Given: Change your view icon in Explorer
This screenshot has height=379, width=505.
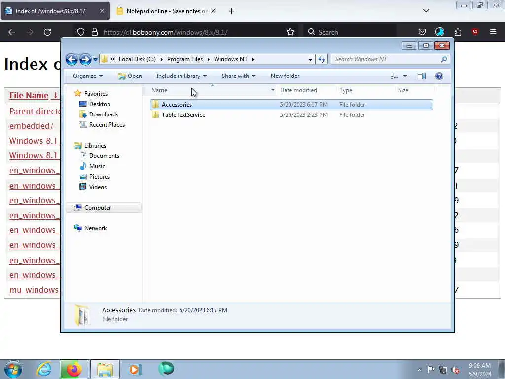Looking at the screenshot, I should [395, 76].
